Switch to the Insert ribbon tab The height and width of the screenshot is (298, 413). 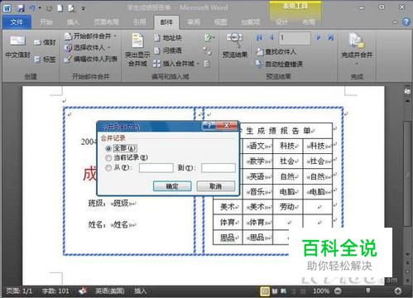[73, 22]
